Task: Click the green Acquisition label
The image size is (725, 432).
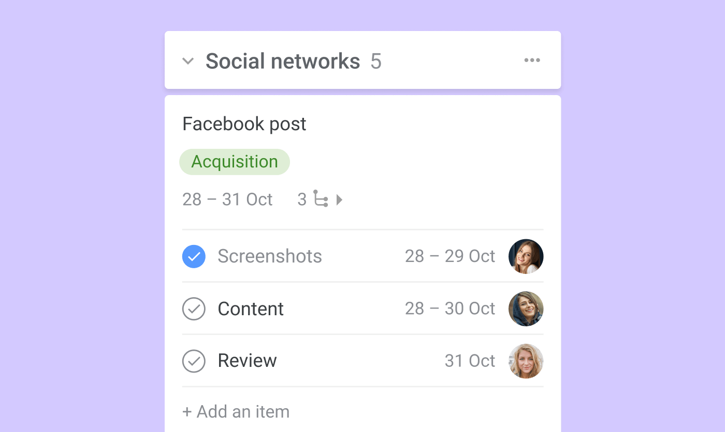Action: pos(235,162)
